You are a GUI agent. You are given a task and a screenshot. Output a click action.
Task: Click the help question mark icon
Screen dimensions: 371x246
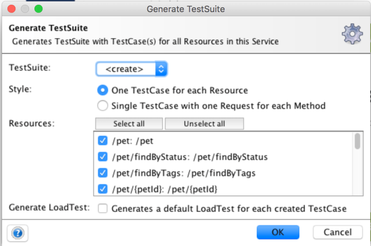click(x=18, y=232)
